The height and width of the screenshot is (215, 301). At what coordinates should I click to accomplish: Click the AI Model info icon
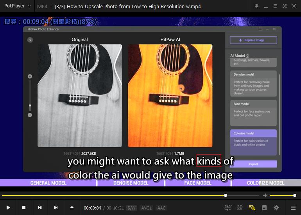click(247, 56)
